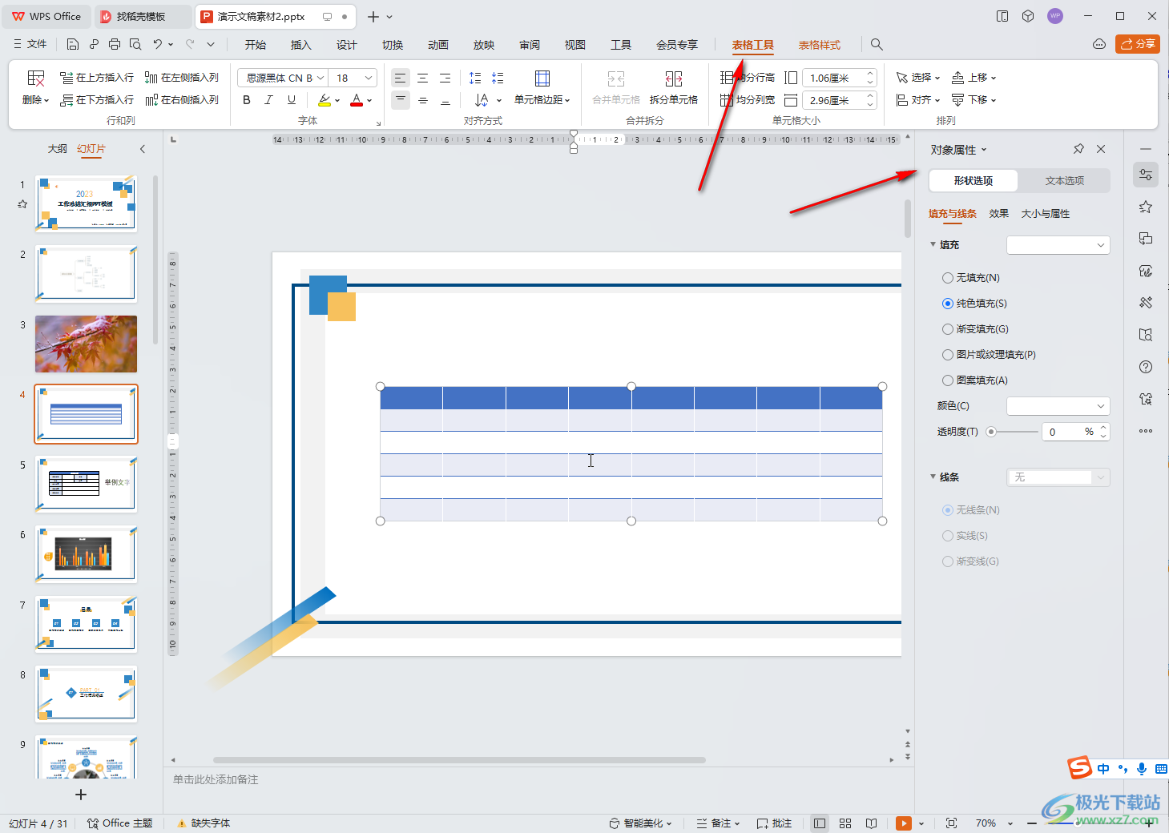Open the Fill preset dropdown
Viewport: 1169px width, 833px height.
1058,245
